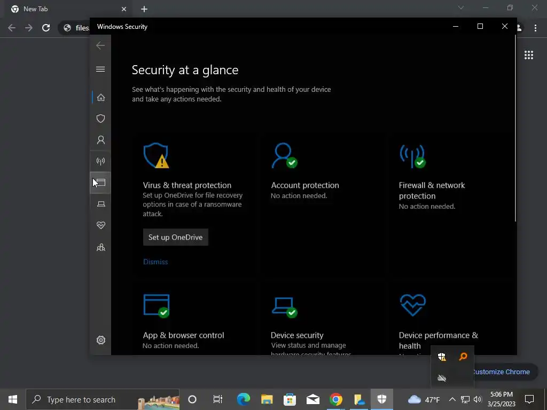
Task: Dismiss the OneDrive recommendation
Action: point(155,262)
